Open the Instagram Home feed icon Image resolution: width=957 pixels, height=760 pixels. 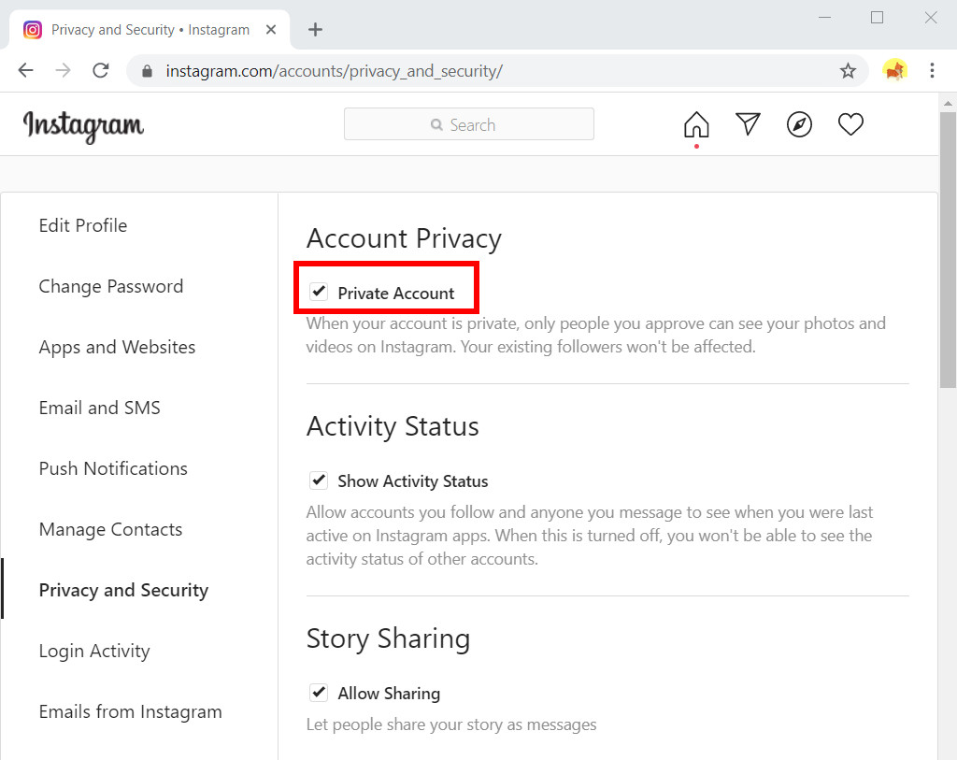pos(696,124)
